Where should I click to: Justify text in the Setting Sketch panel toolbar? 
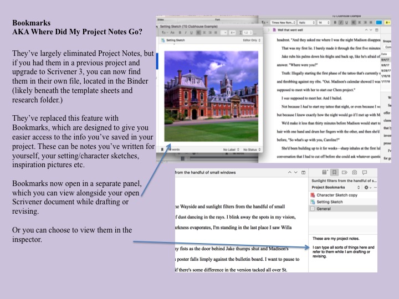(216, 33)
